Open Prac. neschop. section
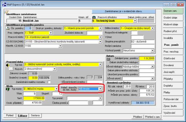This screenshot has height=122, width=186. (173, 52)
